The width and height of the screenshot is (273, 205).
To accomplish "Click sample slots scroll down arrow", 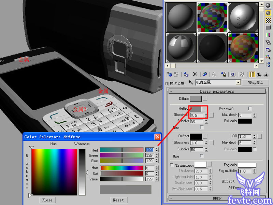I will 261,61.
